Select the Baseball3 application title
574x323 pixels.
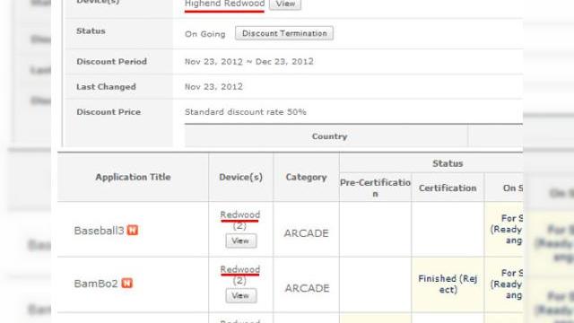pyautogui.click(x=100, y=231)
